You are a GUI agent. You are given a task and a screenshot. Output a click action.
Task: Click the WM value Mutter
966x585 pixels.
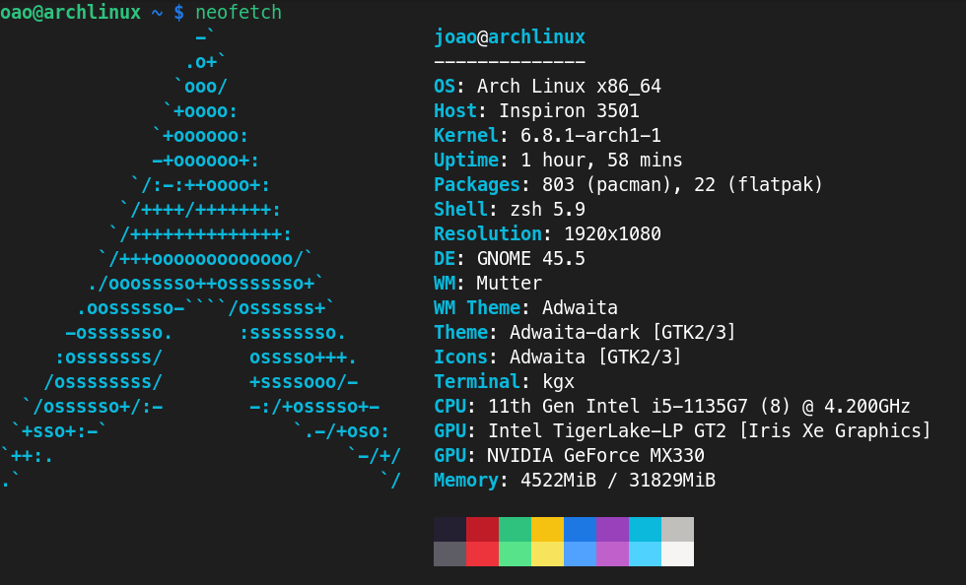point(493,283)
